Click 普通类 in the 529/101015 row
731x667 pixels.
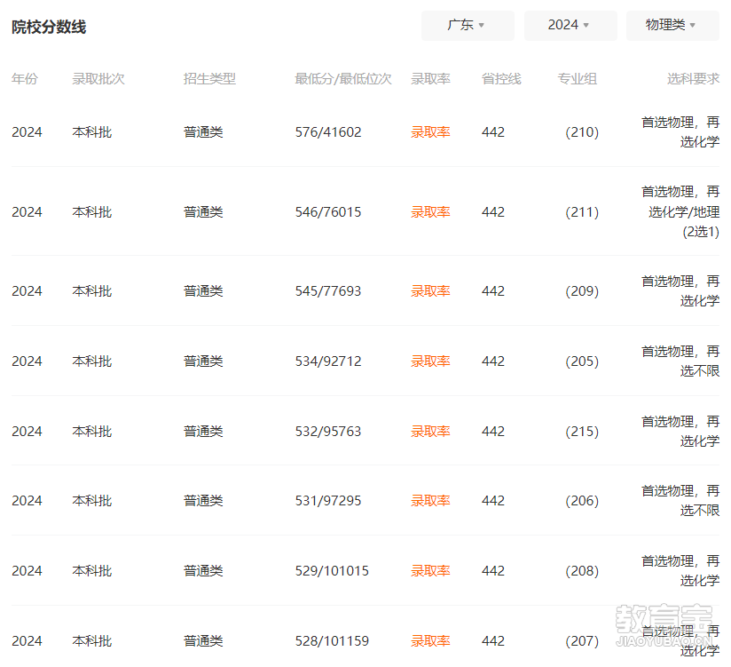[203, 571]
